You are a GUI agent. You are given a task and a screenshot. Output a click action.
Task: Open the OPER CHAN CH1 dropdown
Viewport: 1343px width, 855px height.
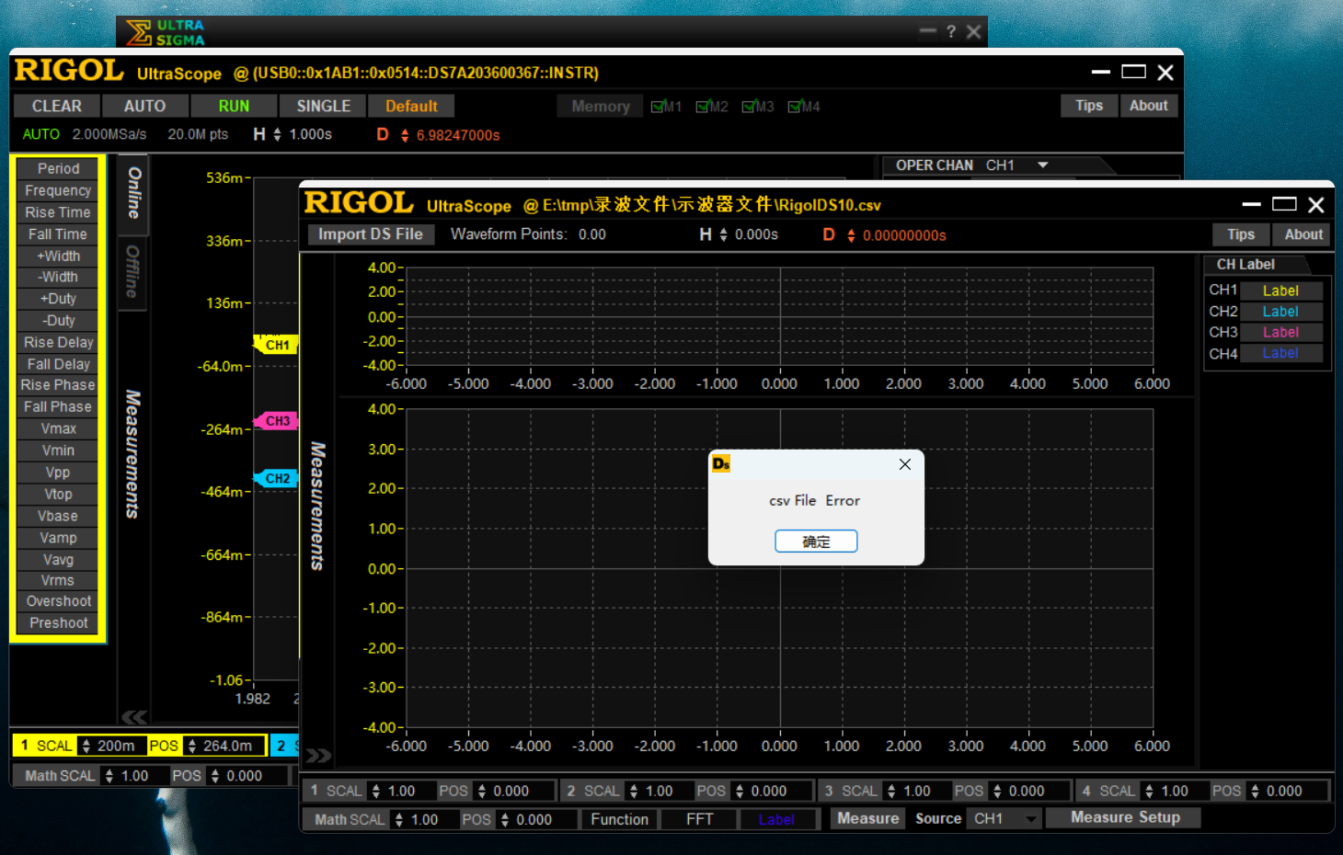pos(1043,165)
